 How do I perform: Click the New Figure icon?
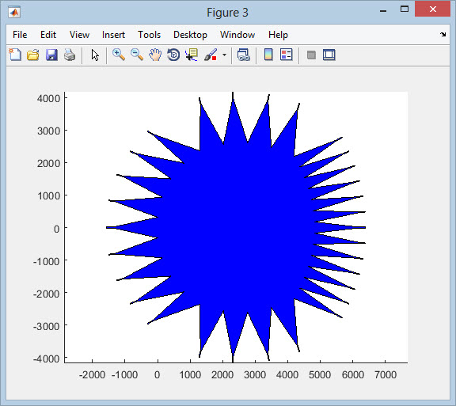pyautogui.click(x=15, y=55)
